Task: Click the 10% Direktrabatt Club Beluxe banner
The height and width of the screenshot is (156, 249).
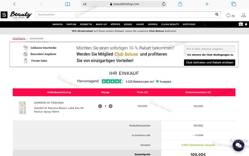Action: 124,31
